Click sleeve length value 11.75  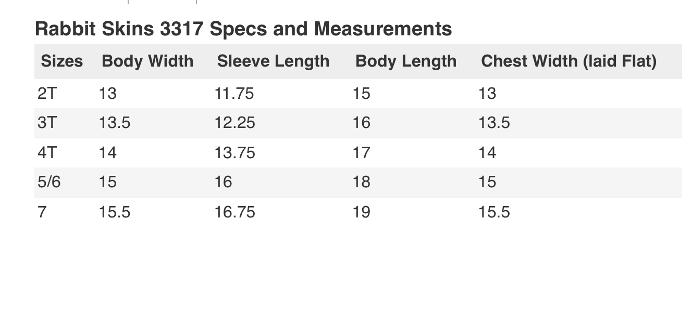coord(234,94)
